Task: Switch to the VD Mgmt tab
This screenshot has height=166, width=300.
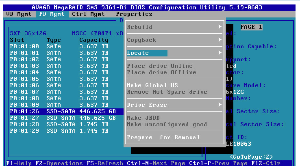Action: coord(19,14)
